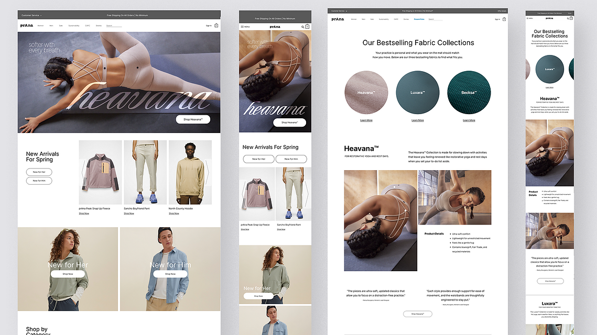Open hamburger menu icon on mobile homepage mockup

pos(242,27)
